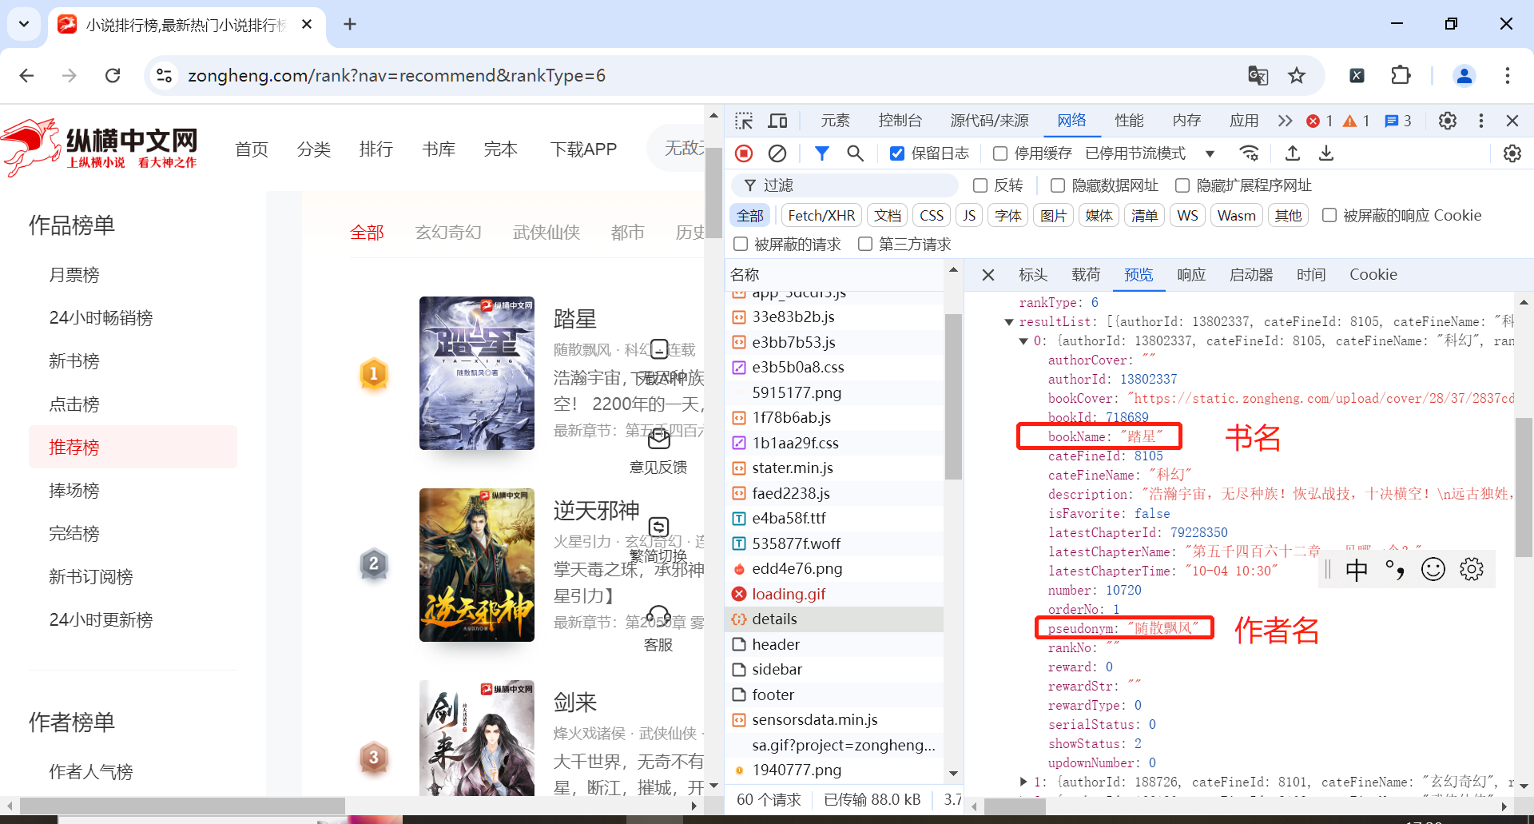Check 隐藏数据网址 checkbox

pyautogui.click(x=1058, y=185)
